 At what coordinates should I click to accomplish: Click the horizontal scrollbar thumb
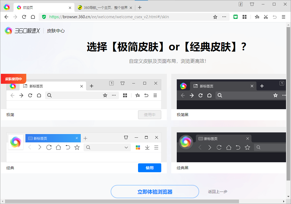[122, 202]
